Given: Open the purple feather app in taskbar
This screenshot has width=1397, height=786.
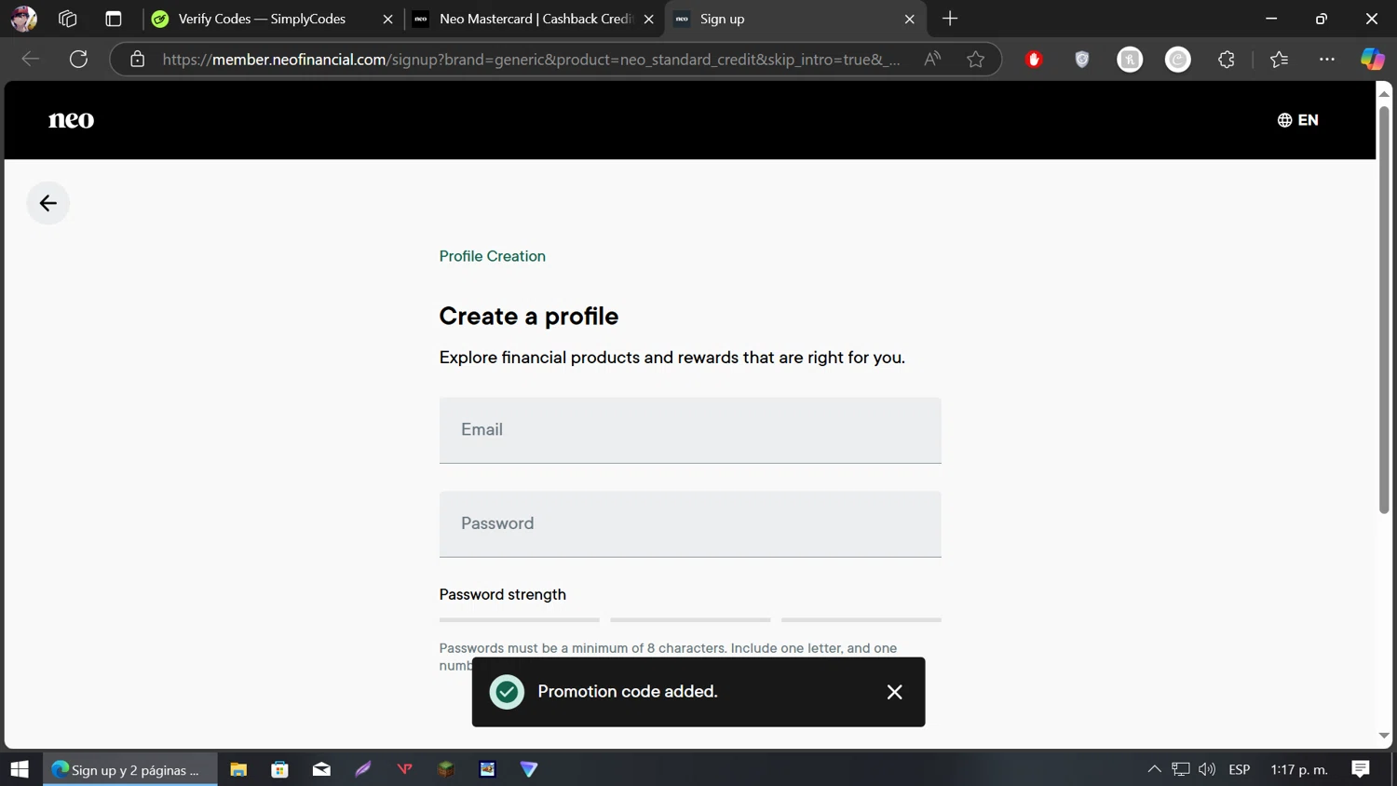Looking at the screenshot, I should [363, 769].
